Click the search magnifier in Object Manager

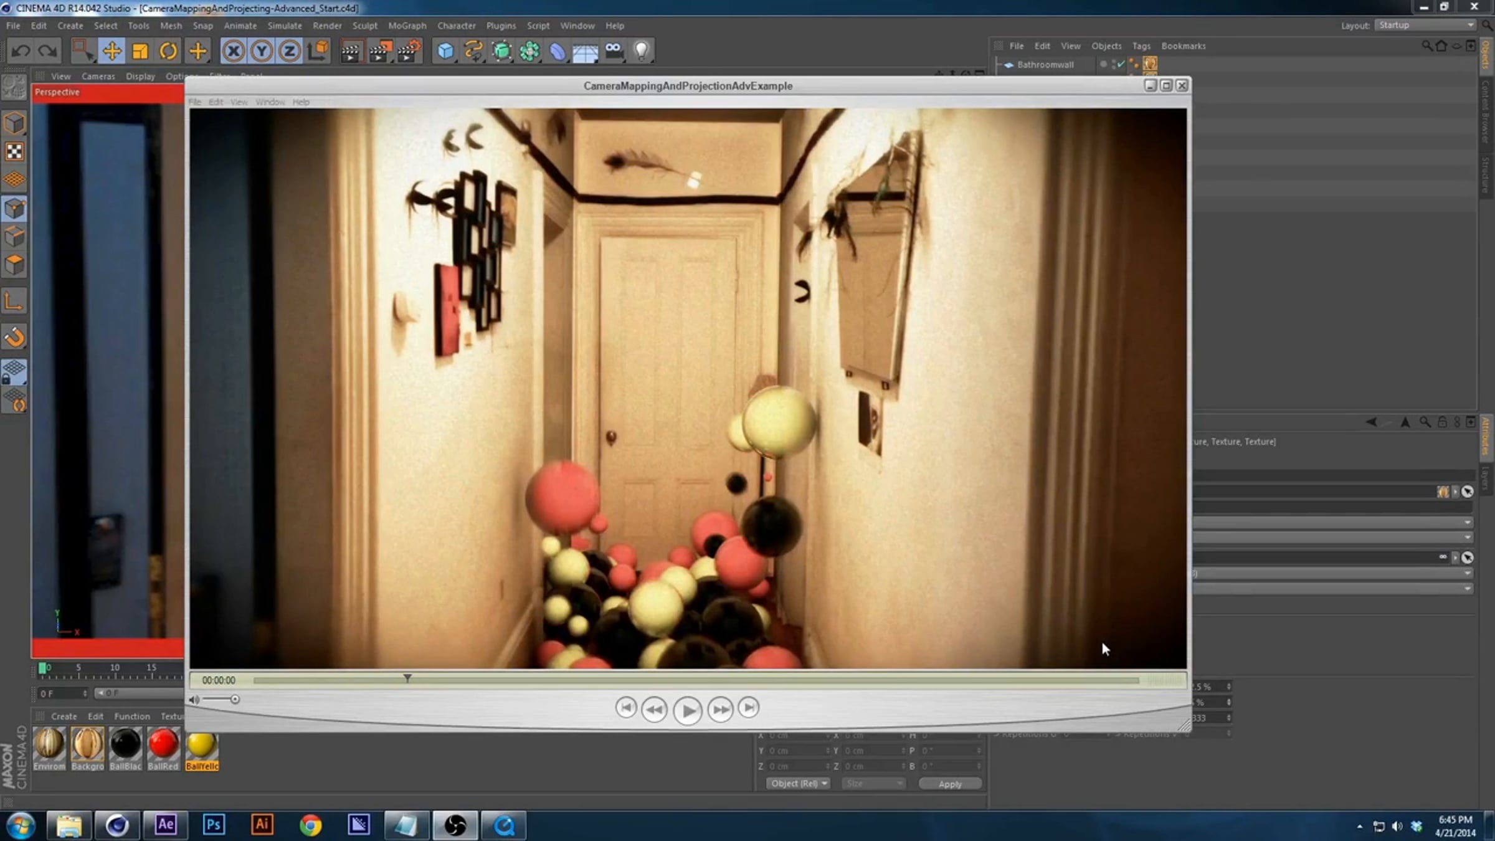1426,46
